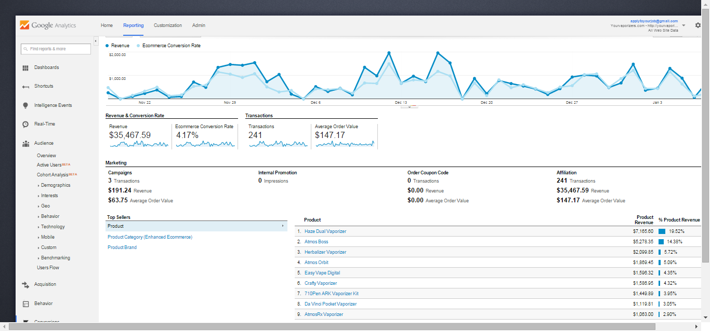Open the settings gear icon
The image size is (710, 331).
coord(698,25)
